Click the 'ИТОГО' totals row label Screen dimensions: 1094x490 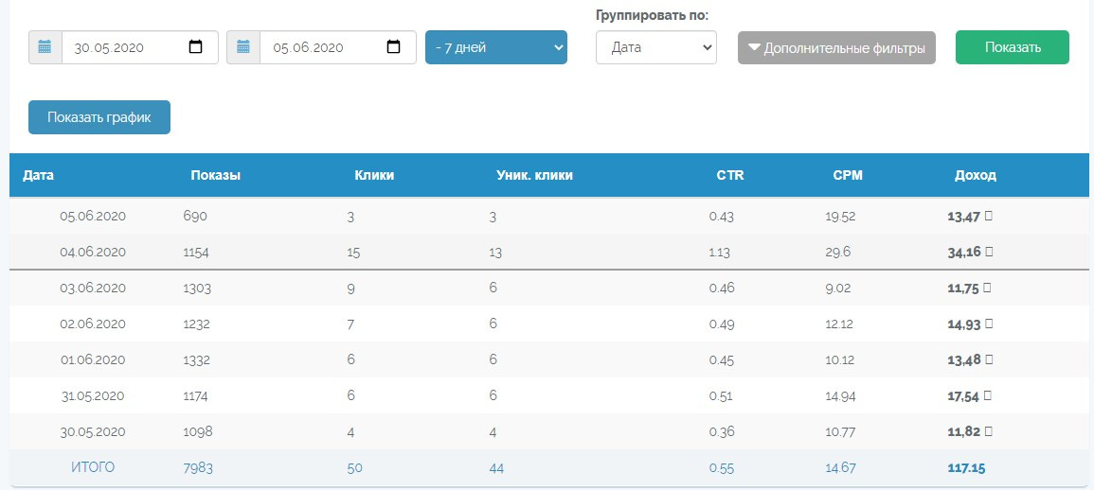click(93, 467)
